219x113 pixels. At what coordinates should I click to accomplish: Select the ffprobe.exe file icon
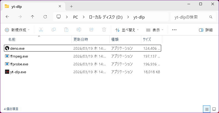(7, 64)
